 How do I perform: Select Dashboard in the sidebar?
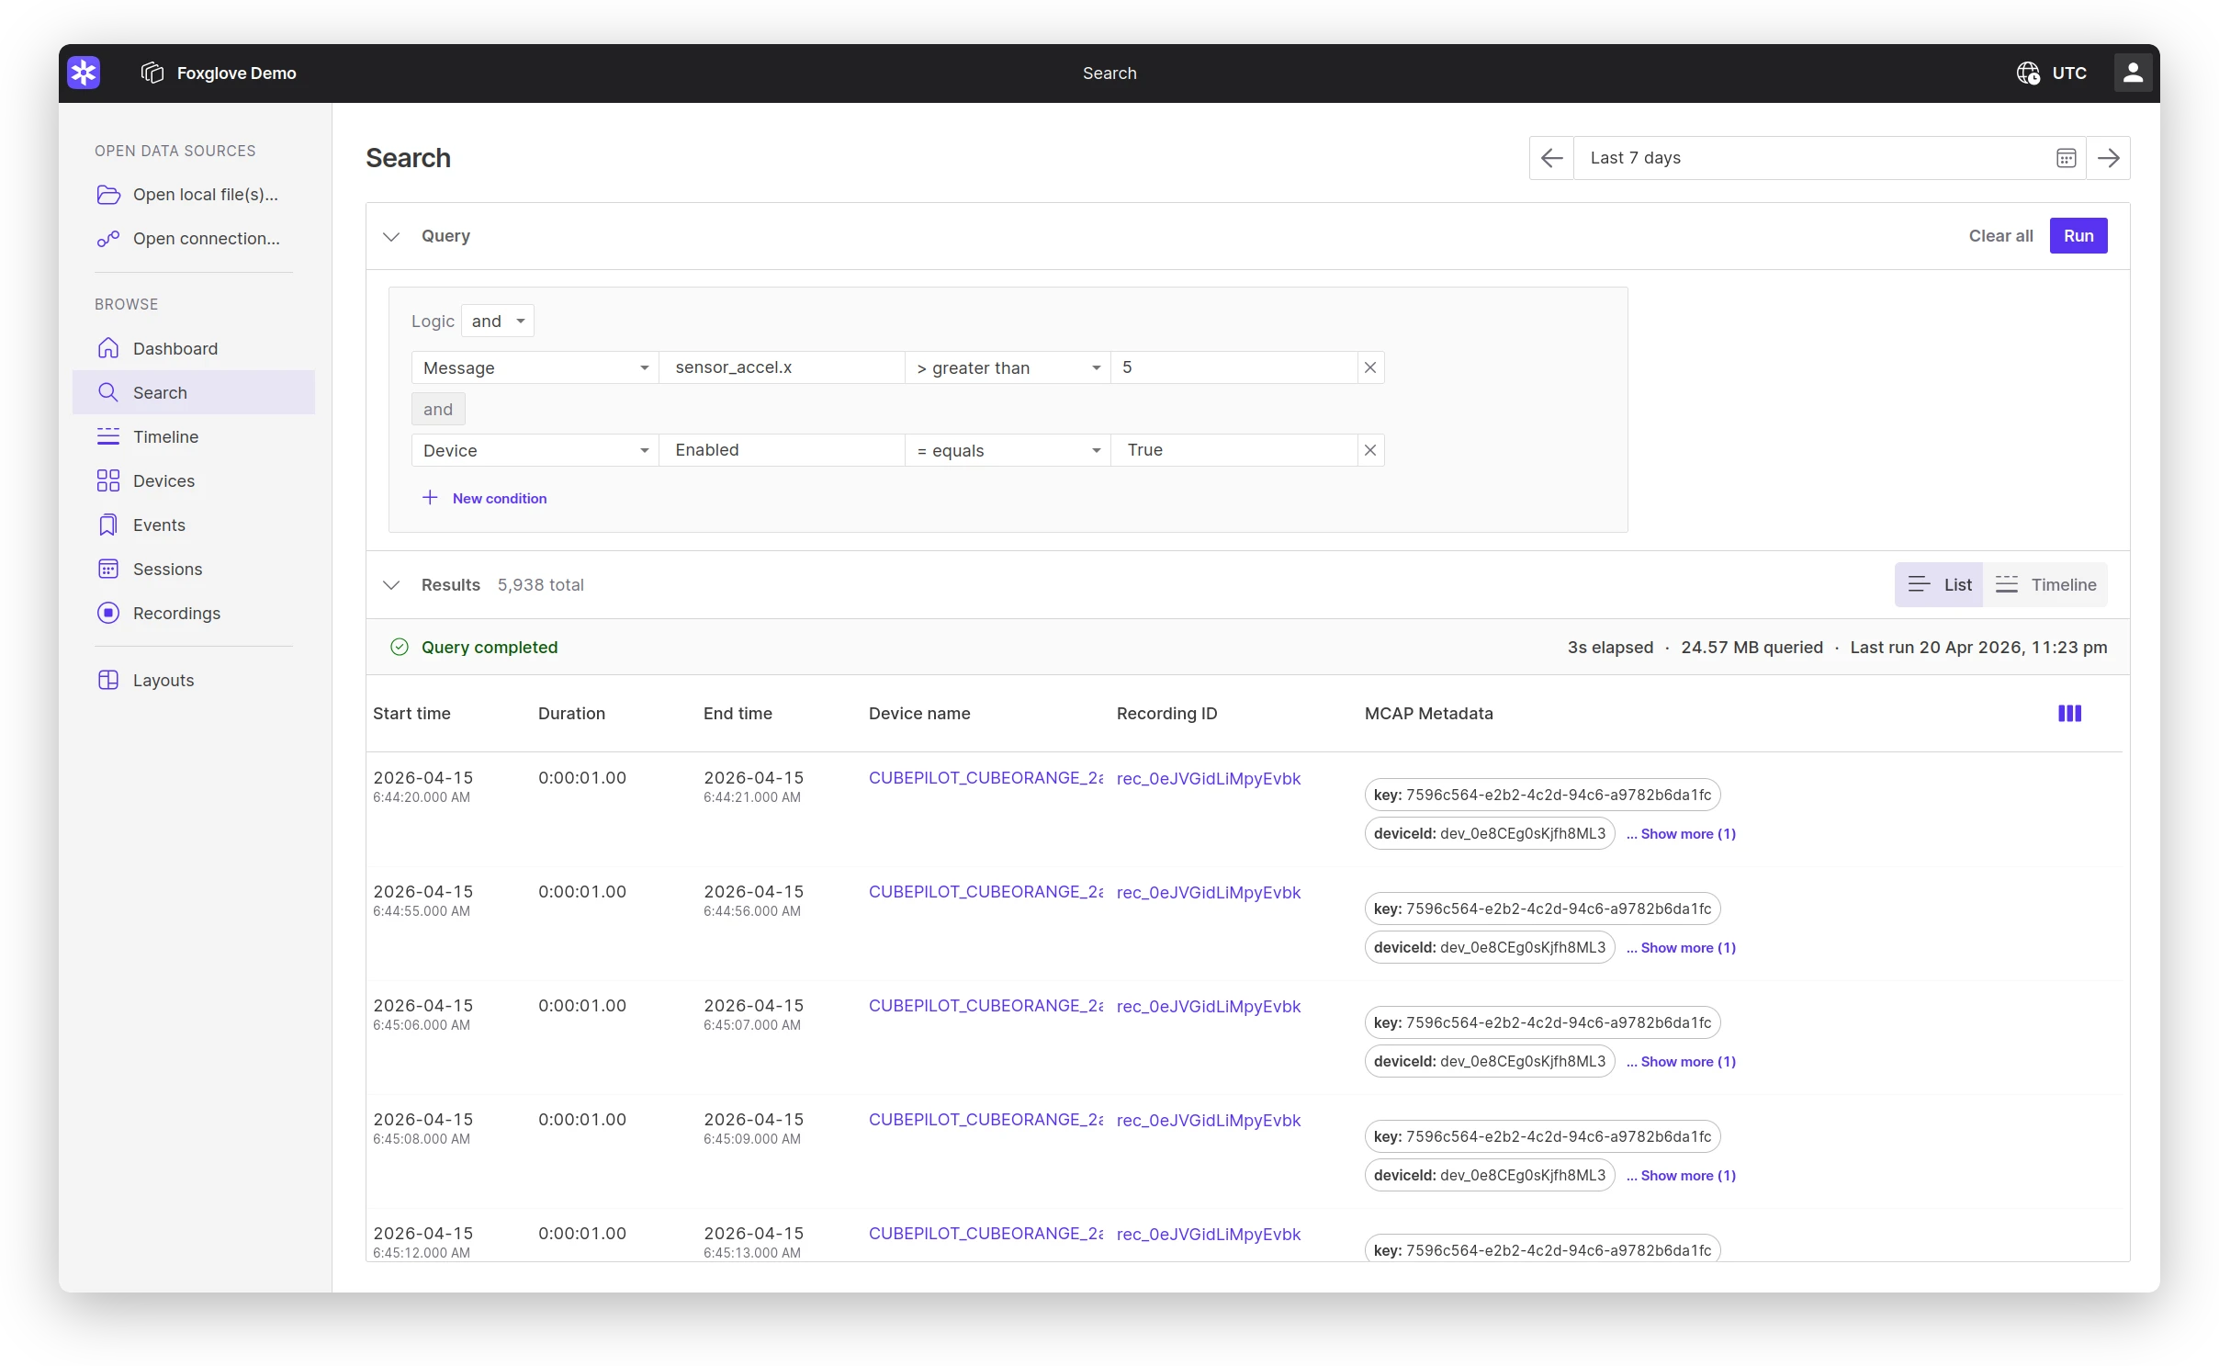coord(175,348)
